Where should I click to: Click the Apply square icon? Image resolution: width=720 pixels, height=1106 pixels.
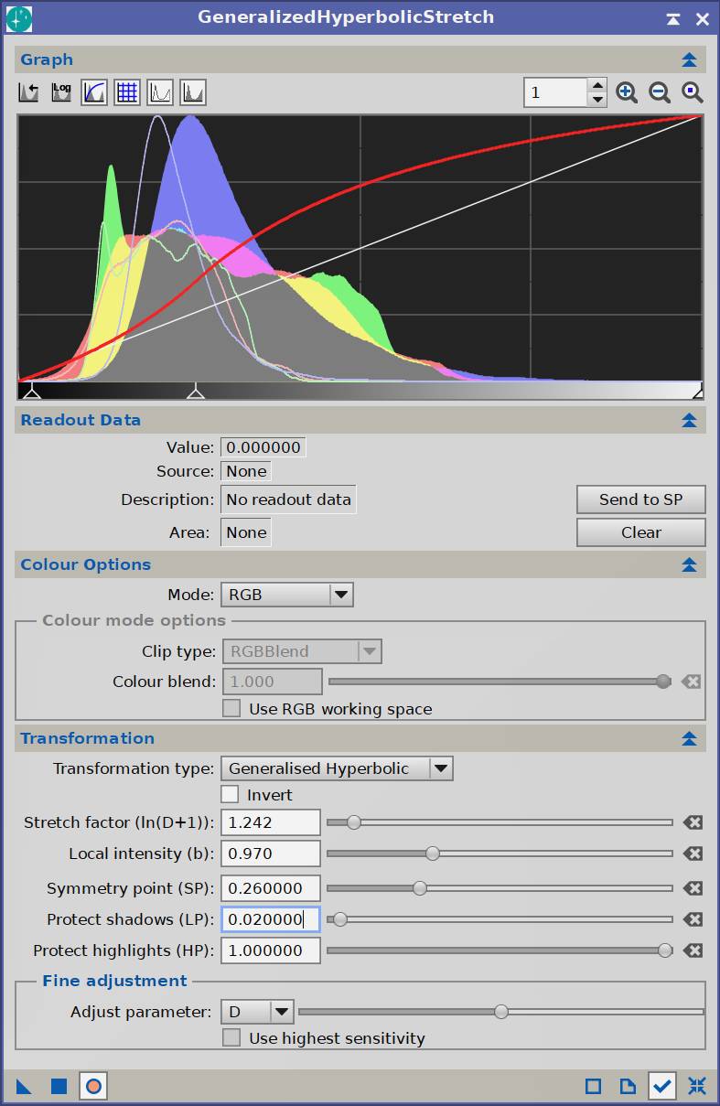point(59,1087)
